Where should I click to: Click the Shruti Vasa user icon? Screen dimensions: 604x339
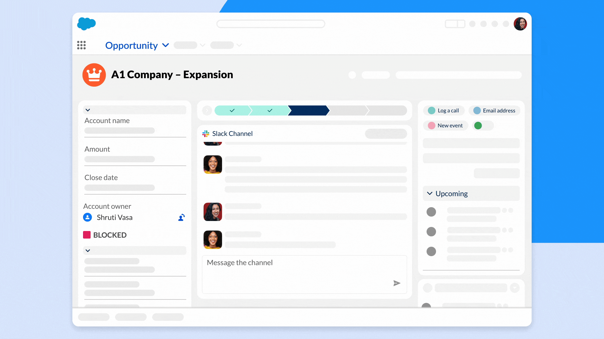[87, 217]
